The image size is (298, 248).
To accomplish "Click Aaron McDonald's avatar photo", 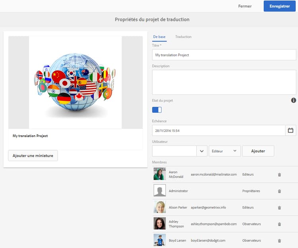I will point(160,174).
